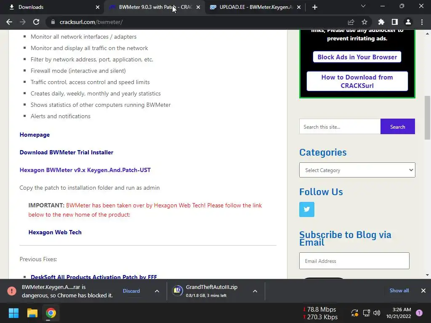The height and width of the screenshot is (323, 431).
Task: Click Block Ads in Your Browser button
Action: click(357, 57)
